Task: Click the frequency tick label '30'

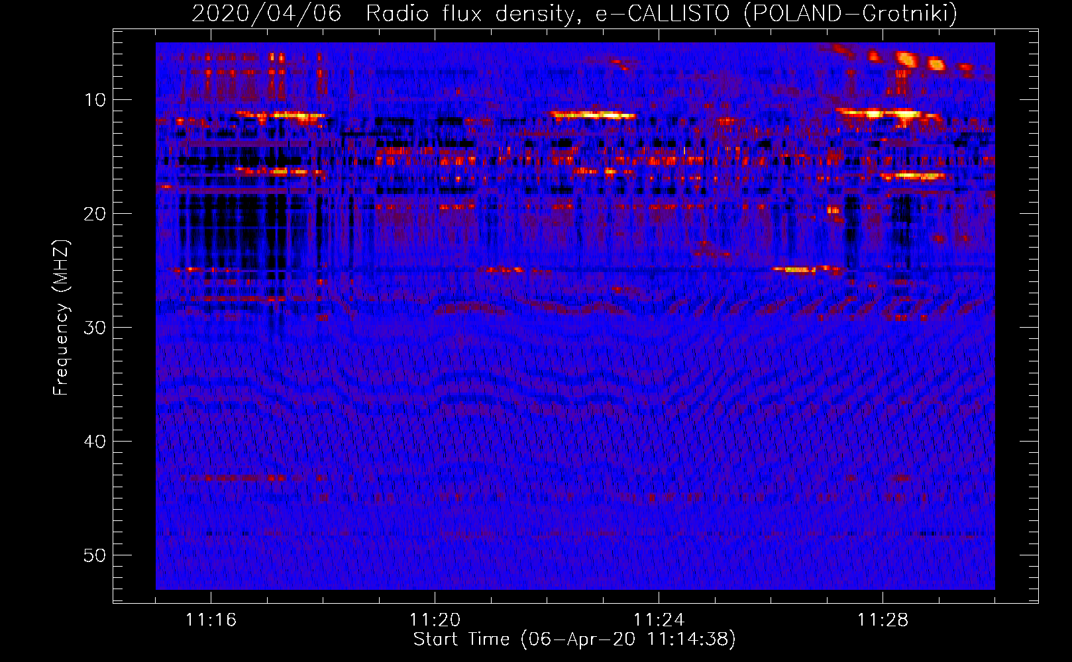Action: 95,328
